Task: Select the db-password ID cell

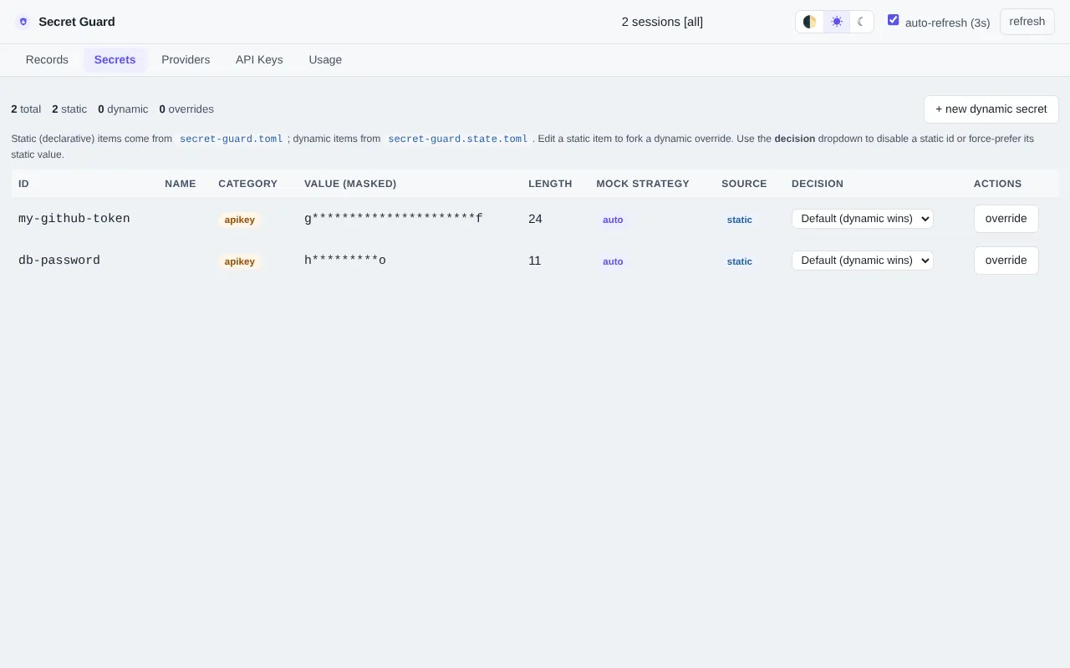Action: coord(59,261)
